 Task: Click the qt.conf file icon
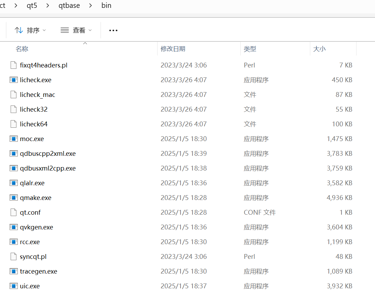click(14, 212)
